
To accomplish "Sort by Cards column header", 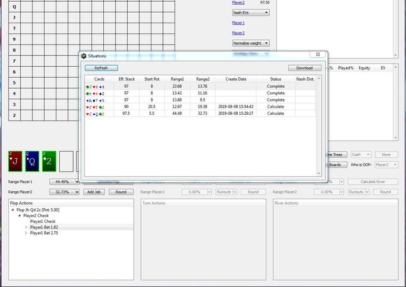I will [99, 79].
